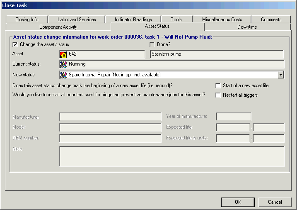Click the Asset number field 642
Viewport: 297px width, 210px height.
[102, 54]
